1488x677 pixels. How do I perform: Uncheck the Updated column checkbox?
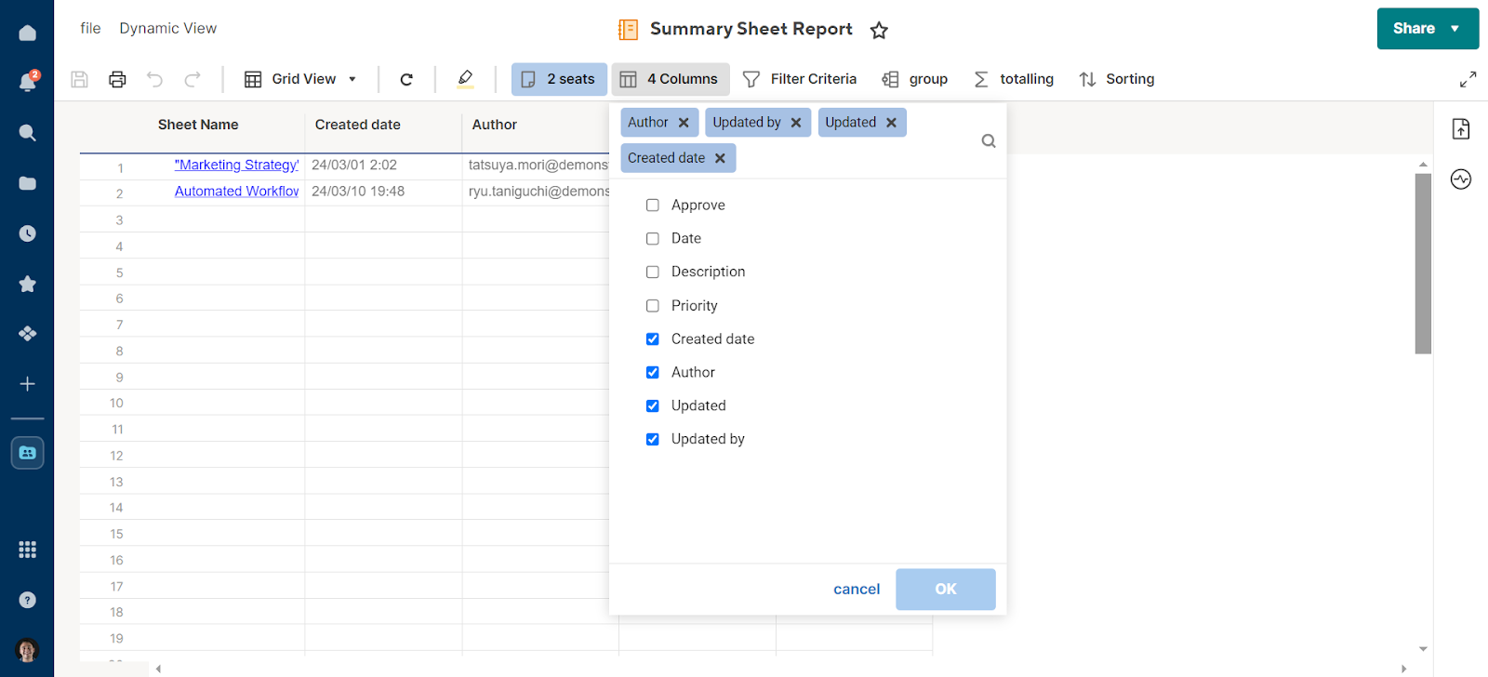point(653,406)
